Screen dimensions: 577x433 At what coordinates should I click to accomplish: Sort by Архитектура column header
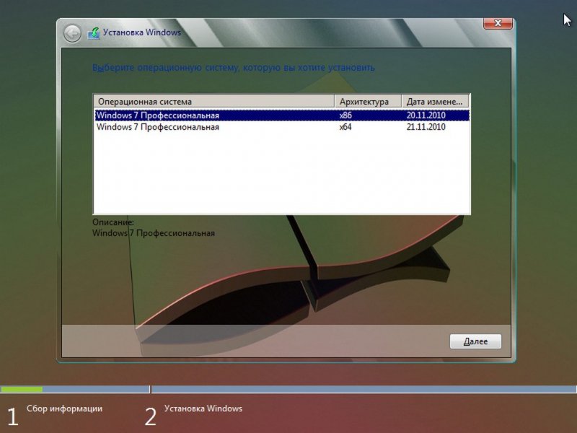coord(368,101)
